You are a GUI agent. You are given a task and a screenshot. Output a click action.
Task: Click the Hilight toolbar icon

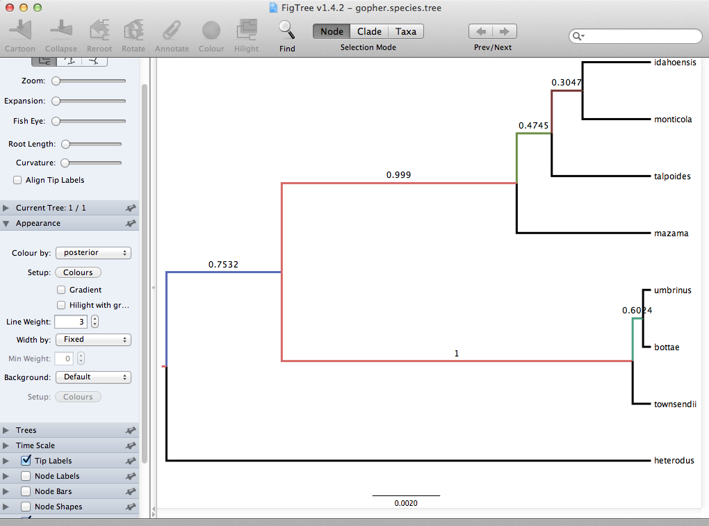click(246, 31)
